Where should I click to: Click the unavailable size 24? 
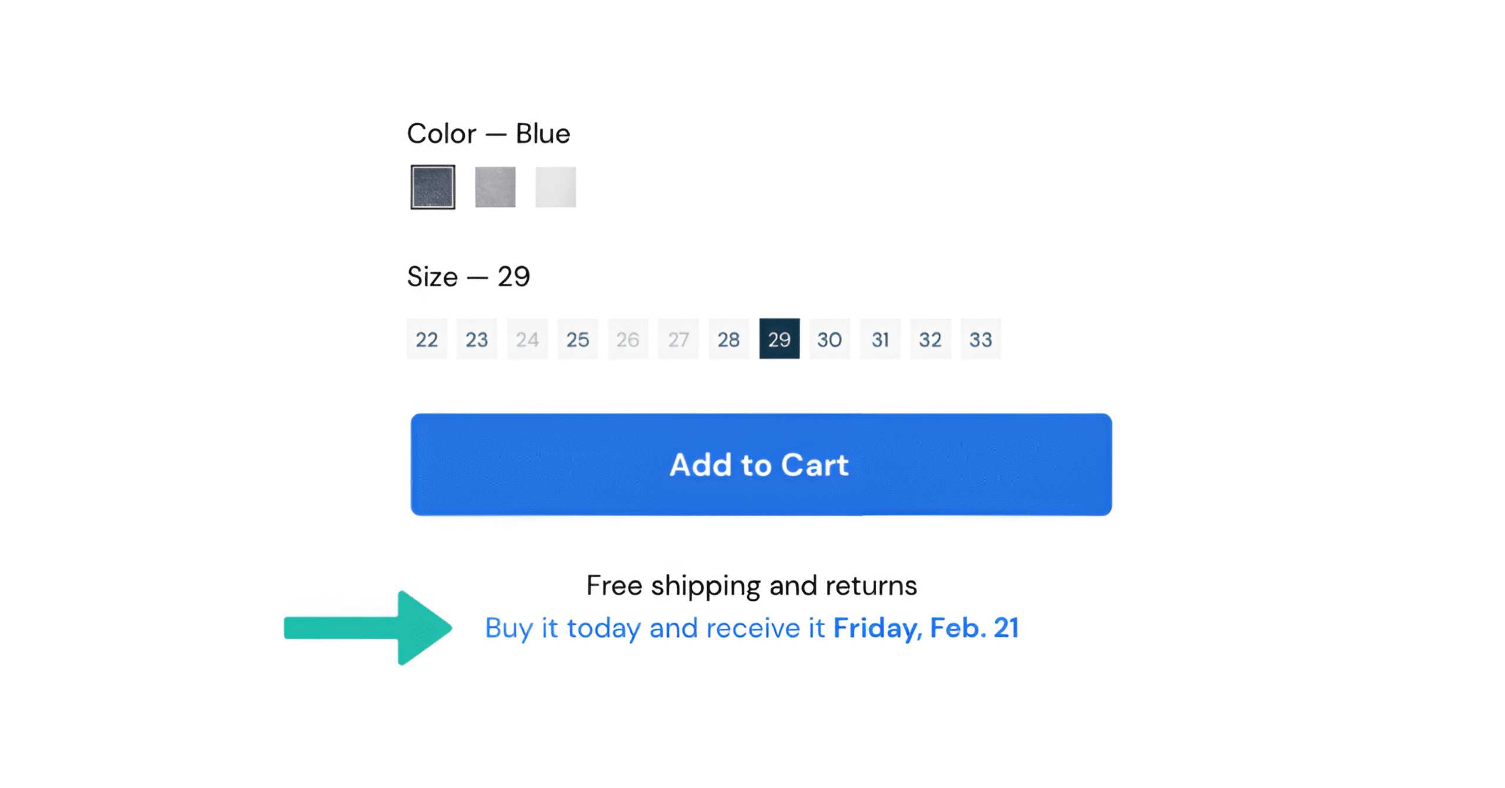(527, 339)
